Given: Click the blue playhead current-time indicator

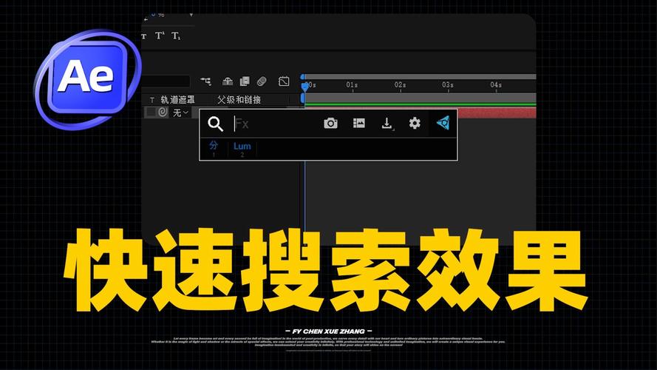Looking at the screenshot, I should (305, 87).
